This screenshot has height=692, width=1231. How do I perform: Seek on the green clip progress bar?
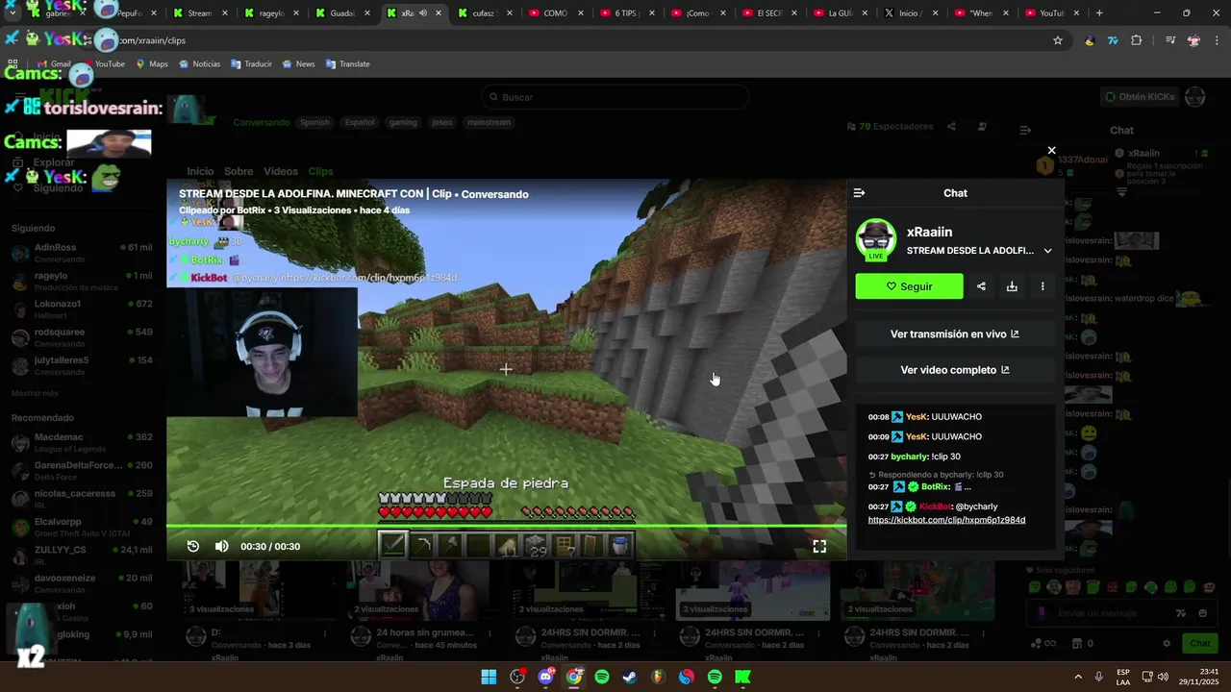pos(506,527)
